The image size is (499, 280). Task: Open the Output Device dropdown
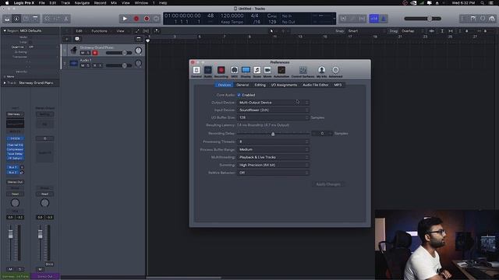tap(273, 103)
